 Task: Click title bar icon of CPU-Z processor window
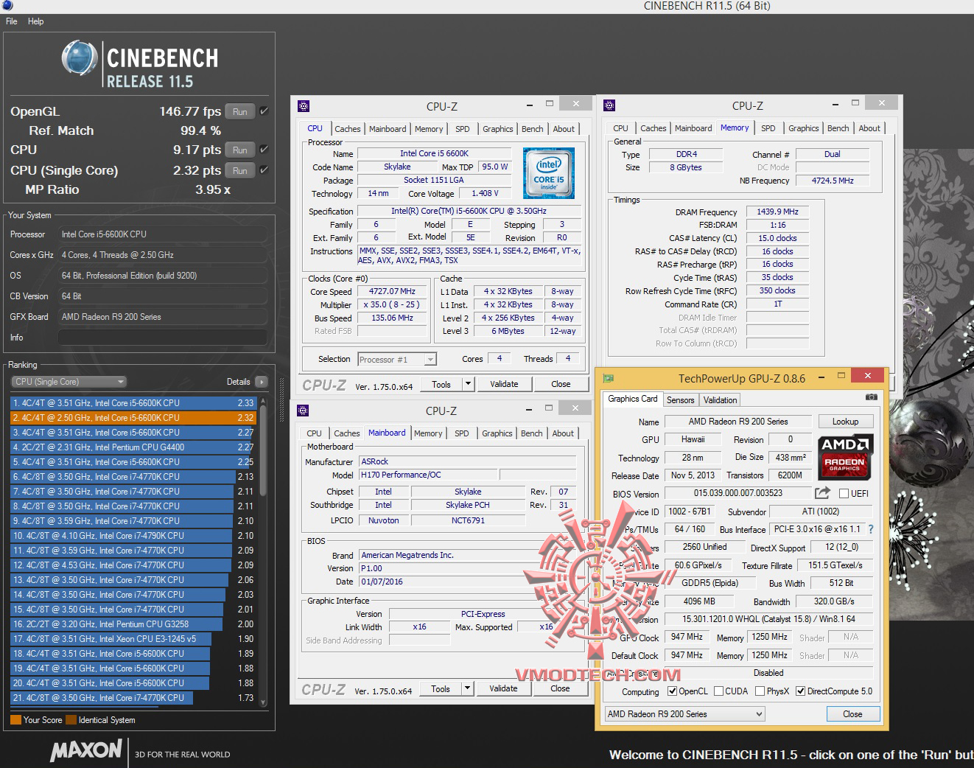pyautogui.click(x=304, y=106)
